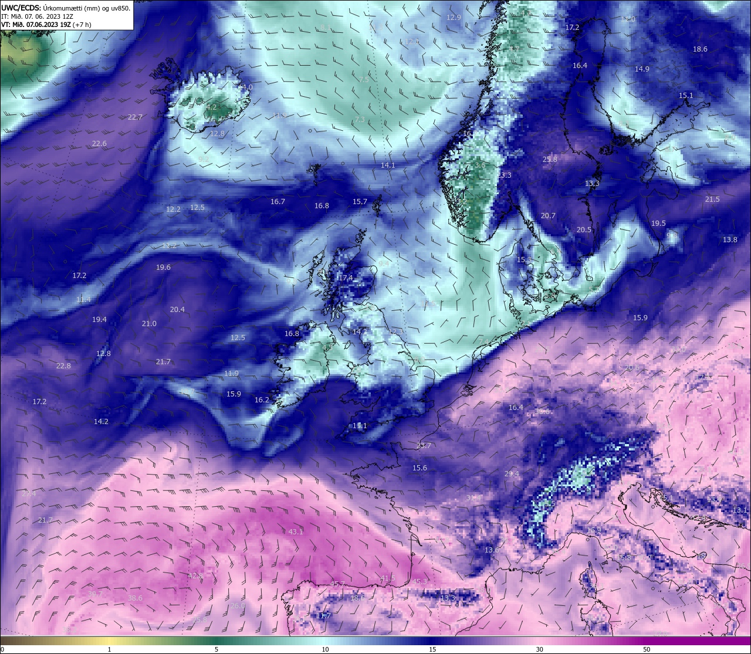Image resolution: width=751 pixels, height=654 pixels.
Task: Click the 16.2 value south of Ireland
Action: coord(262,400)
